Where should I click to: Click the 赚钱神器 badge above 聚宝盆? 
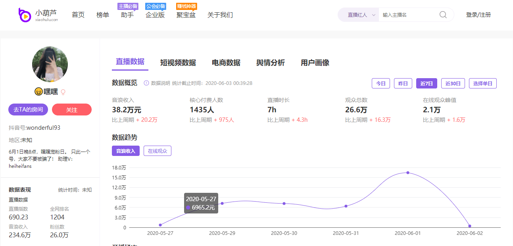[x=186, y=6]
